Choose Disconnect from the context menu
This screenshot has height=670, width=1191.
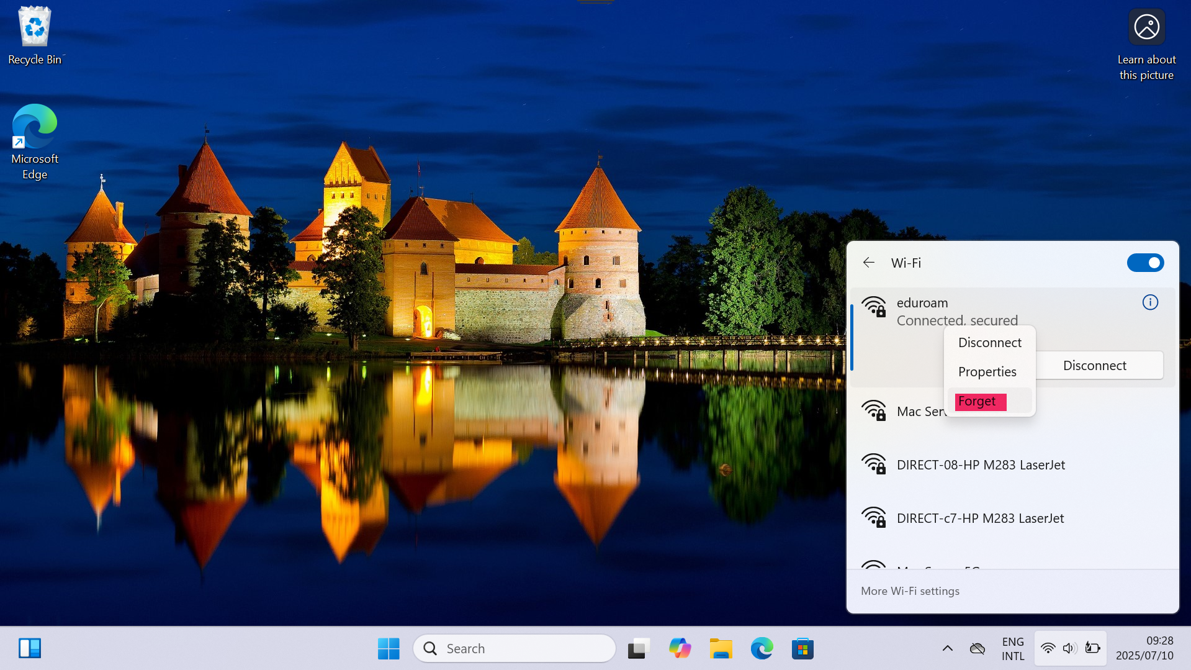989,343
